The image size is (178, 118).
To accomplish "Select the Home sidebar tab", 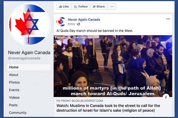I will pos(29,67).
